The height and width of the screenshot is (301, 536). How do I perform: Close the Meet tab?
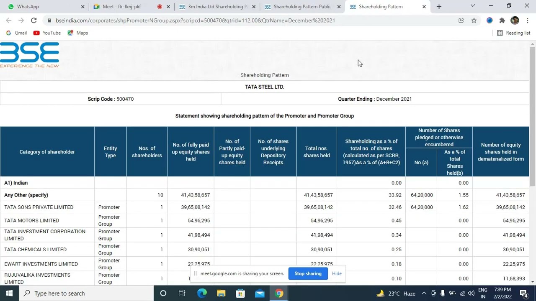pyautogui.click(x=168, y=7)
